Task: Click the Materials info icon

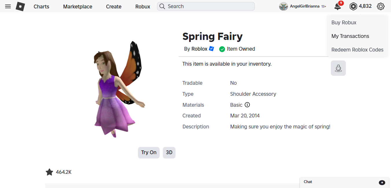Action: 247,105
